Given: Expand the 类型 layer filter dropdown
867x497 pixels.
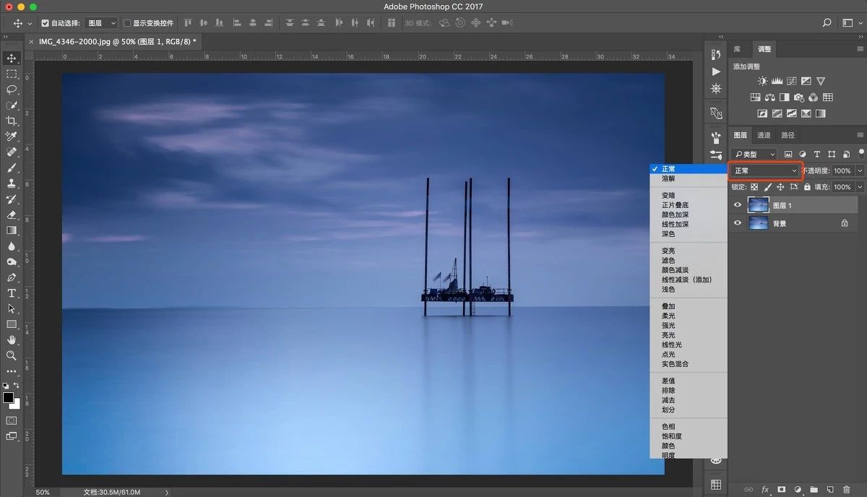Looking at the screenshot, I should click(754, 154).
